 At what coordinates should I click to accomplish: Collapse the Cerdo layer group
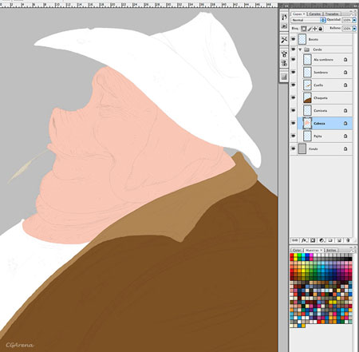pyautogui.click(x=300, y=49)
